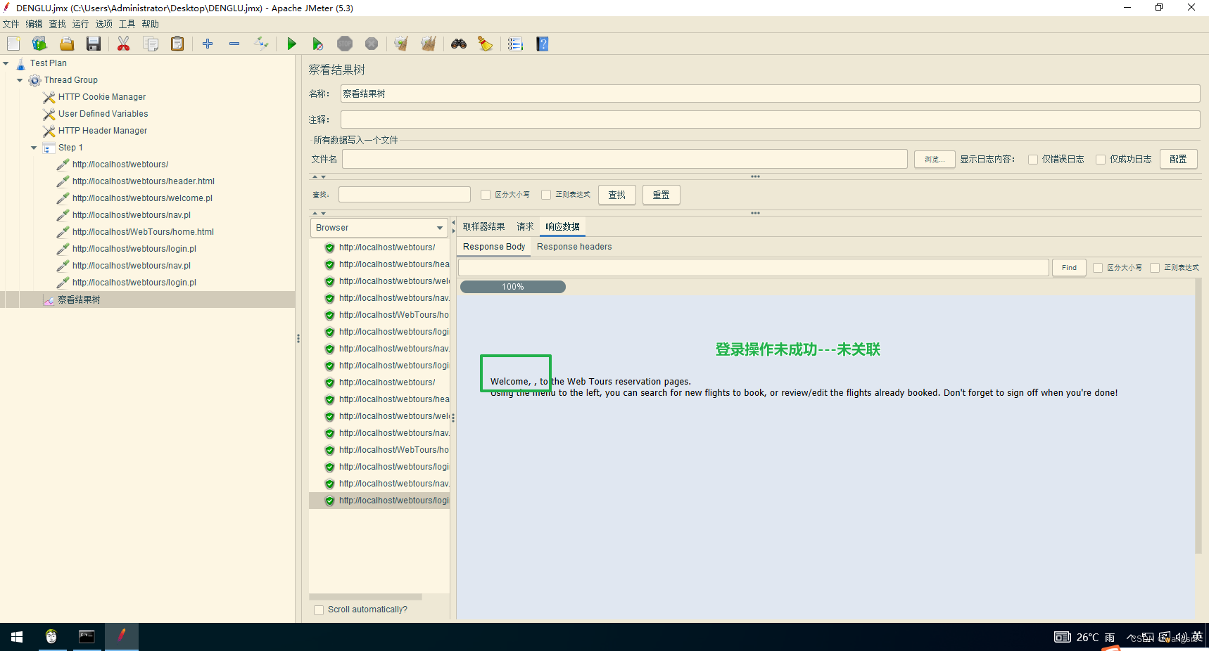Click the 注释 comment field
Viewport: 1209px width, 651px height.
[x=770, y=120]
